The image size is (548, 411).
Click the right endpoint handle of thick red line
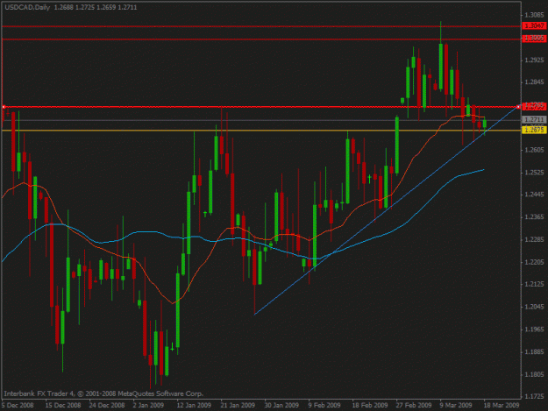tap(518, 107)
